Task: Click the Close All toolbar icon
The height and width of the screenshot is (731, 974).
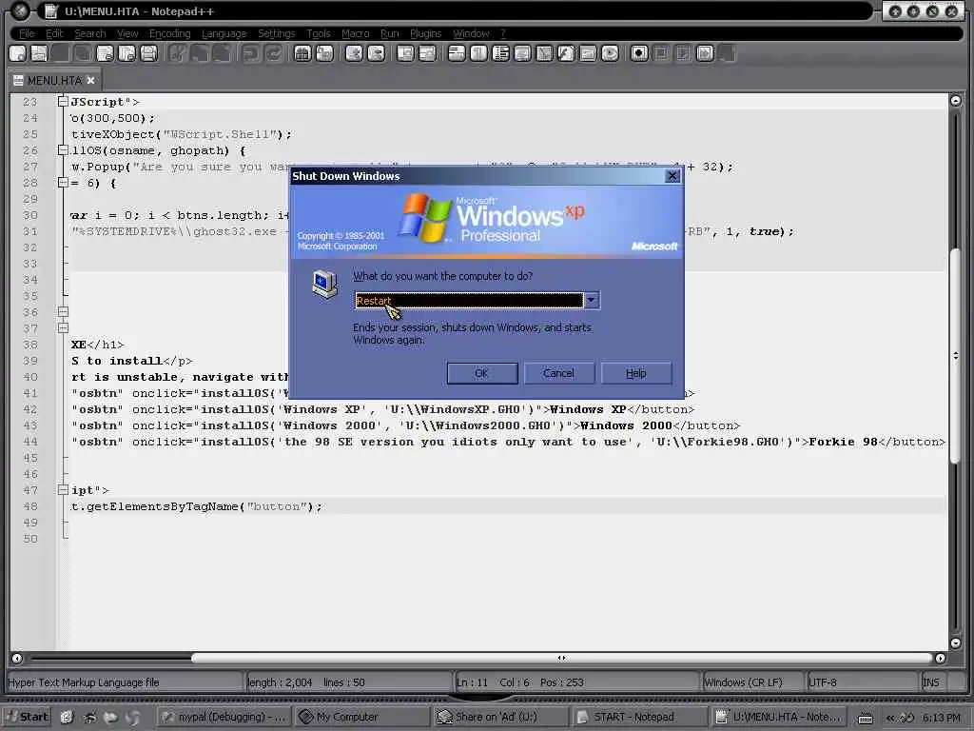Action: tap(127, 53)
